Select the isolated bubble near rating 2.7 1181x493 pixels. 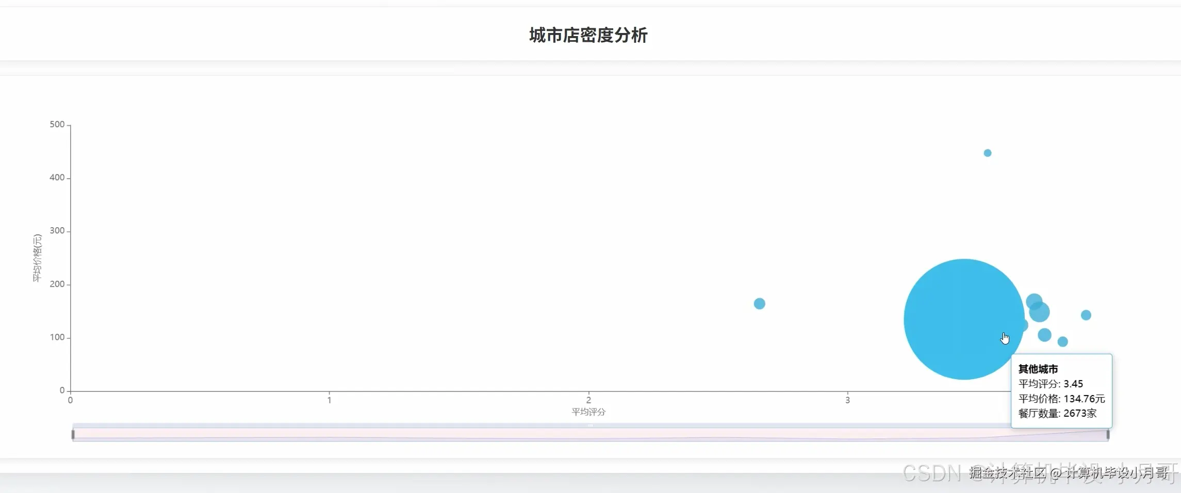(759, 303)
